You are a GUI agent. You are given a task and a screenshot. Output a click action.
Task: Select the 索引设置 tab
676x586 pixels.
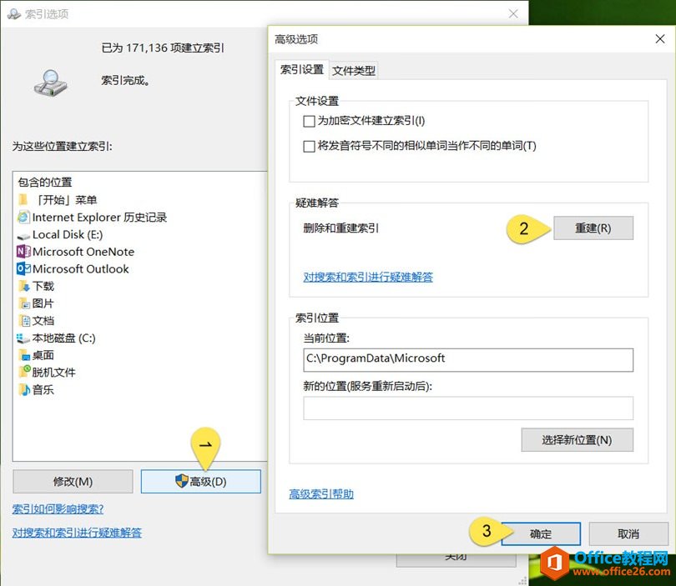[x=301, y=70]
